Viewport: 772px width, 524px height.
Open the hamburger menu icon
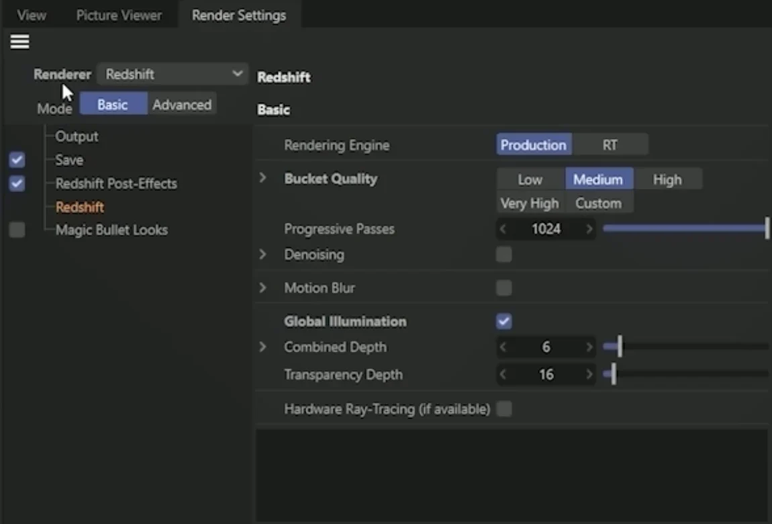point(19,42)
